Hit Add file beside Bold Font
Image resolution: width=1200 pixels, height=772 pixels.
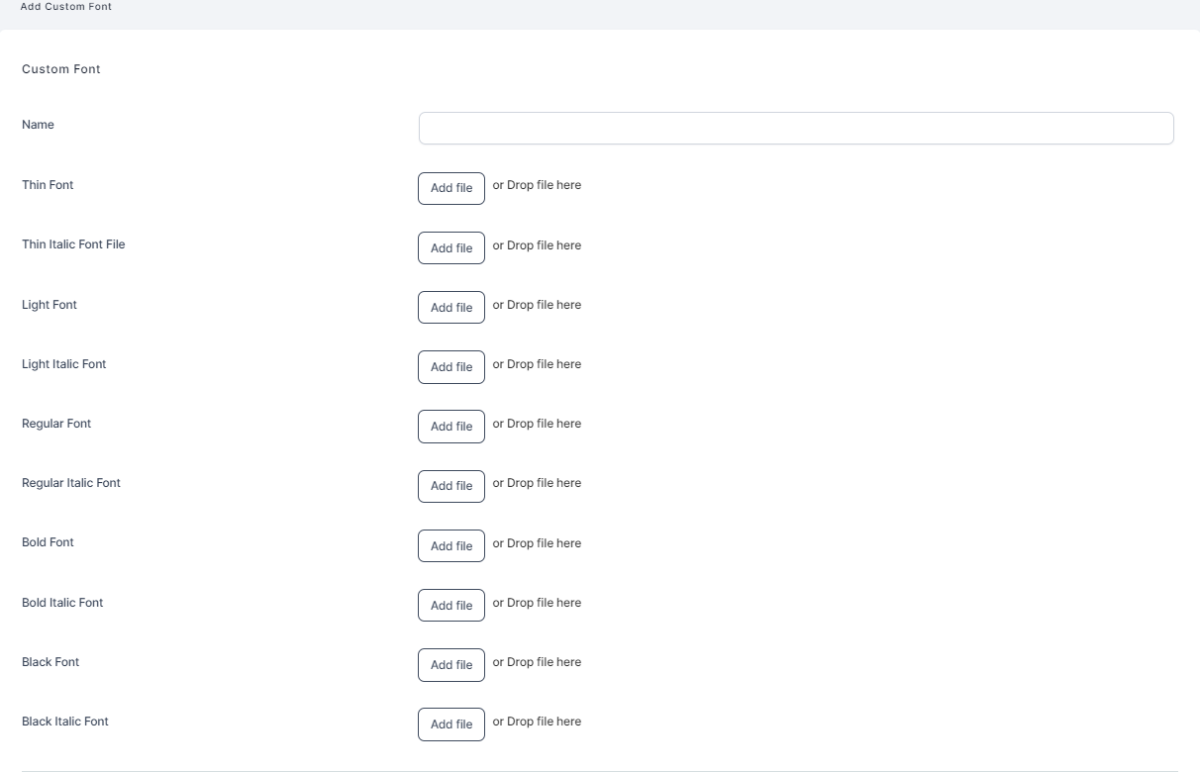tap(450, 546)
